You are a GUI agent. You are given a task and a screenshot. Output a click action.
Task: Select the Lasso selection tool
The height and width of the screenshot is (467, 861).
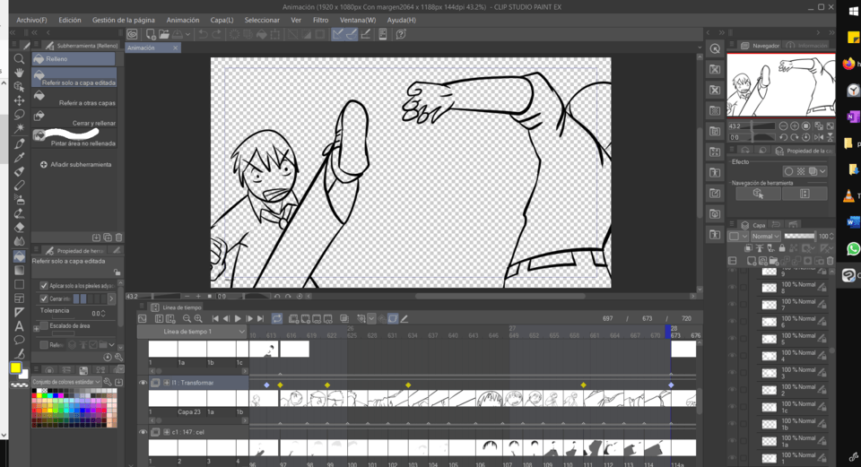(x=19, y=114)
